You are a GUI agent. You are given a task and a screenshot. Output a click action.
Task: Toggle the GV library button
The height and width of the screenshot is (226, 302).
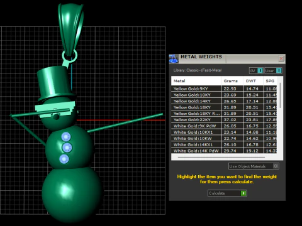[x=256, y=71]
